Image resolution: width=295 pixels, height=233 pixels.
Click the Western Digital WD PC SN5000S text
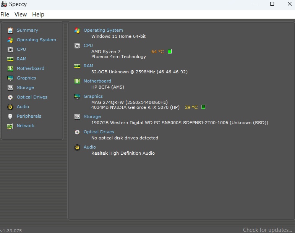(x=180, y=123)
